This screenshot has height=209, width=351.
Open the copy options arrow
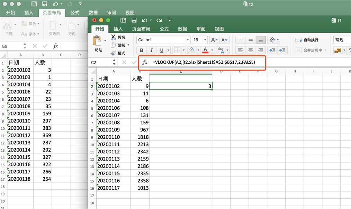[x=128, y=45]
